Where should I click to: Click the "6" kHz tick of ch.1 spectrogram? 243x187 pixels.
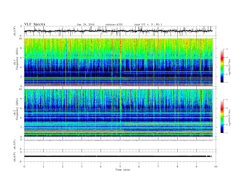[21, 57]
